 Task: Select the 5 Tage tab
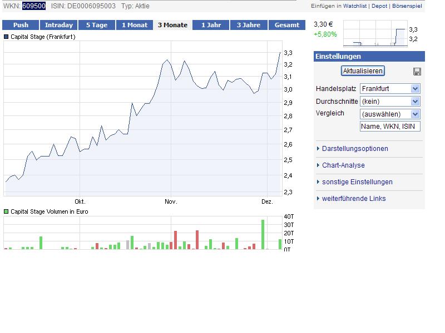point(96,25)
